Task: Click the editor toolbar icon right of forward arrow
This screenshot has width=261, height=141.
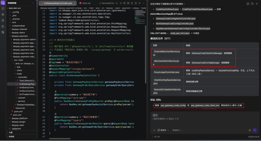Action: 124,3
